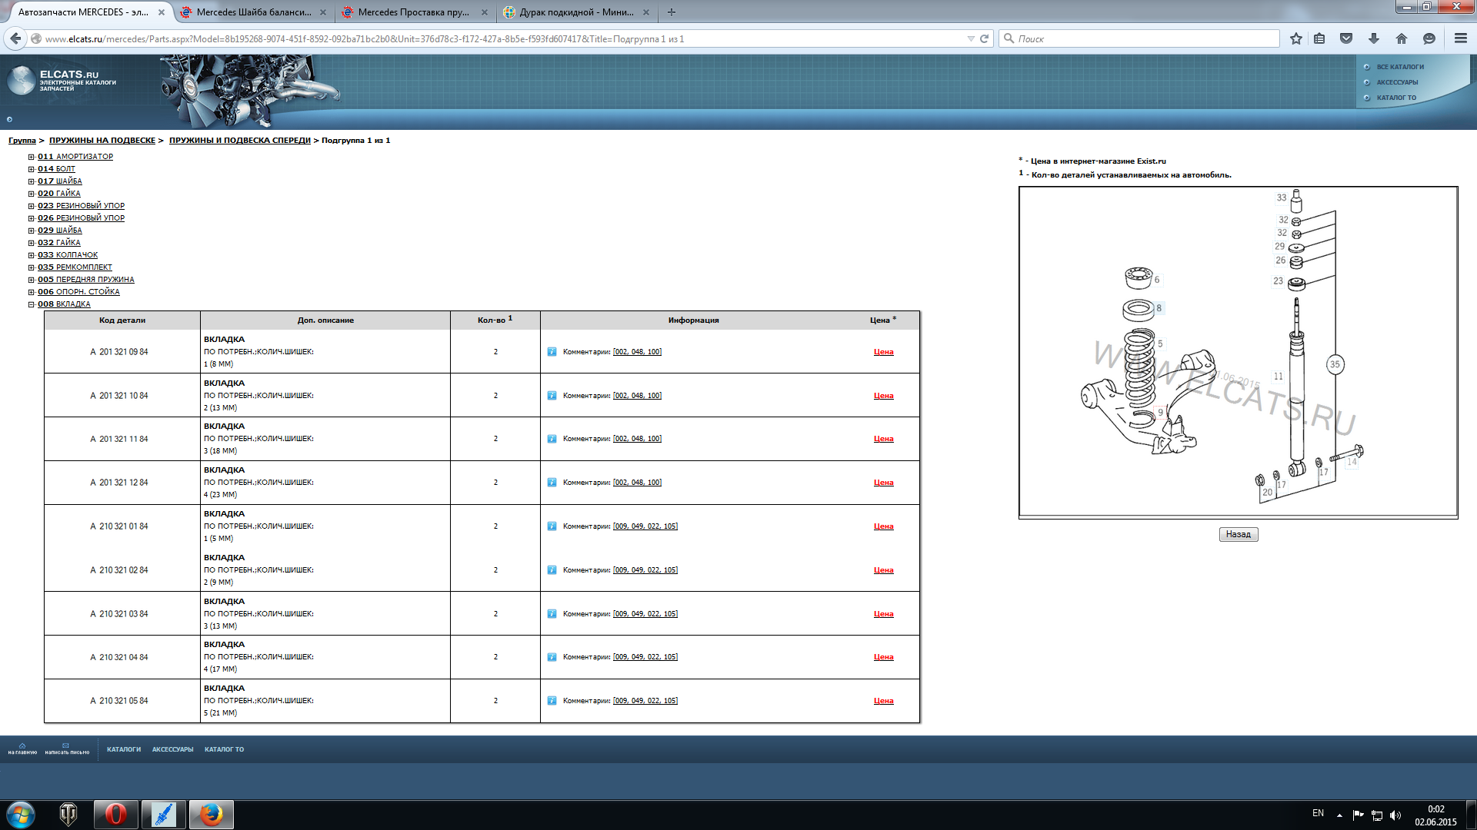Go to ПРУЖИНЫ И ПОДВЕСКА СПЕРЕДИ breadcrumb
Viewport: 1477px width, 830px height.
coord(240,141)
